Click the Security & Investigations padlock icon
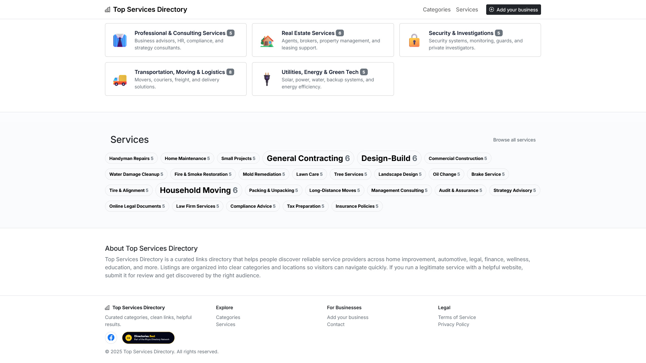 pos(414,40)
